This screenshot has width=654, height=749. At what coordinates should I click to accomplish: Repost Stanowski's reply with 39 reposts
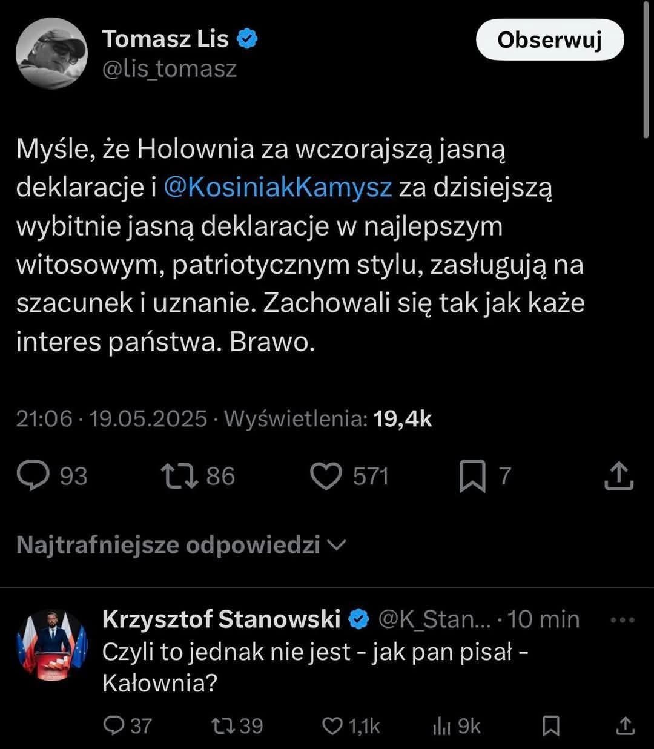pyautogui.click(x=221, y=725)
